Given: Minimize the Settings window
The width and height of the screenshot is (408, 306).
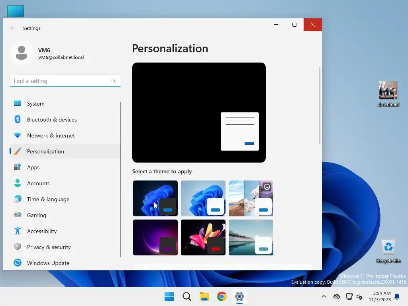Looking at the screenshot, I should [276, 25].
